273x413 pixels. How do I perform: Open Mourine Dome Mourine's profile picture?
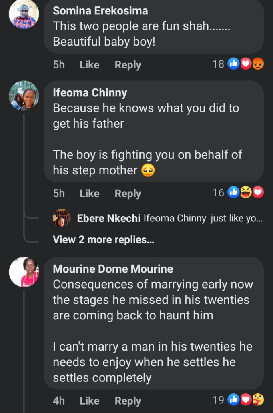click(24, 272)
